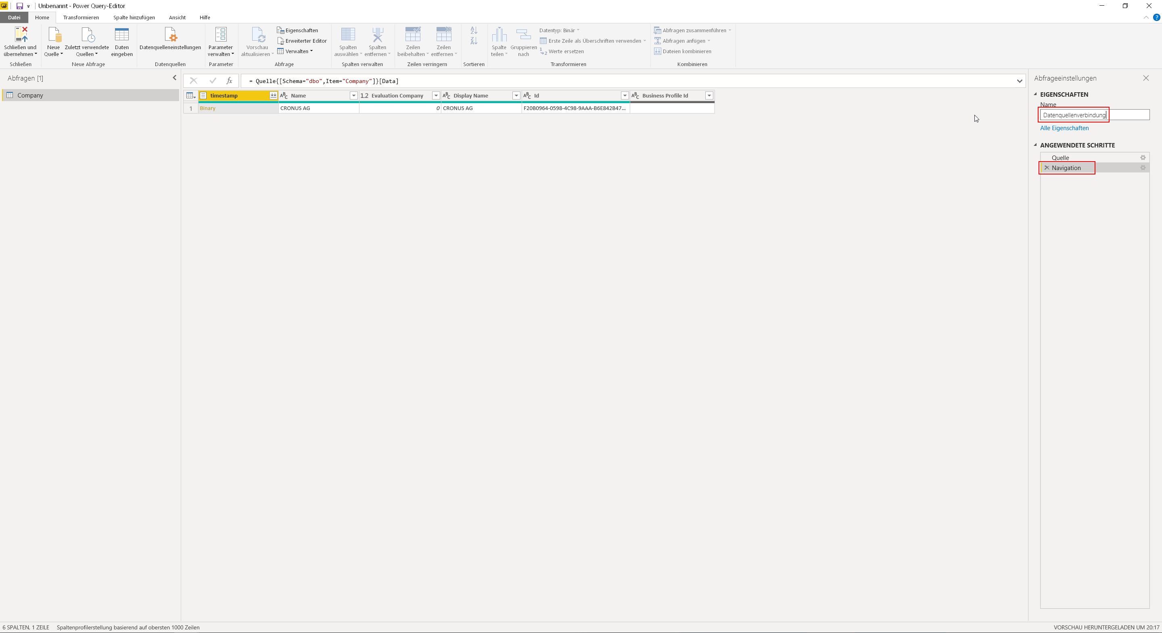Open settings gear of Quelle step
The height and width of the screenshot is (633, 1162).
(1143, 158)
